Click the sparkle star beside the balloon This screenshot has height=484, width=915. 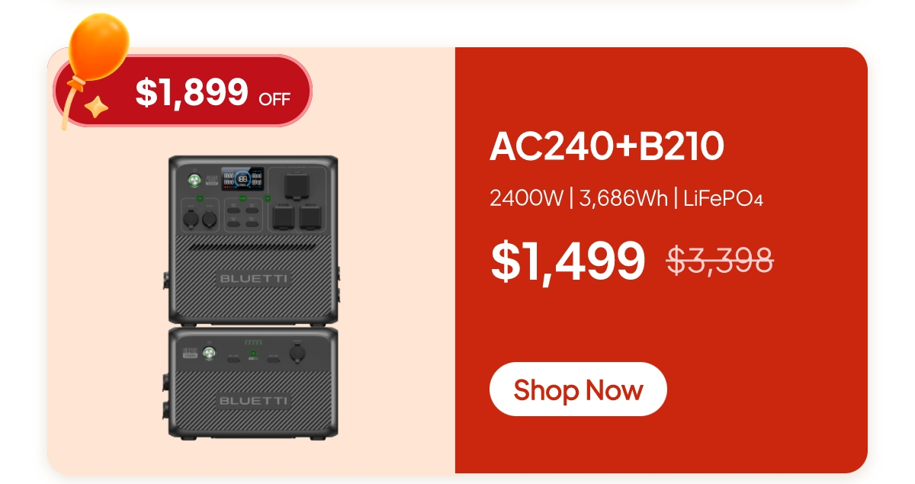click(x=95, y=108)
